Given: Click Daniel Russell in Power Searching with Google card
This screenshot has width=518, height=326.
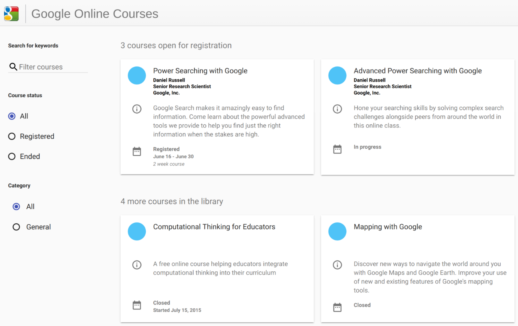Looking at the screenshot, I should 169,80.
